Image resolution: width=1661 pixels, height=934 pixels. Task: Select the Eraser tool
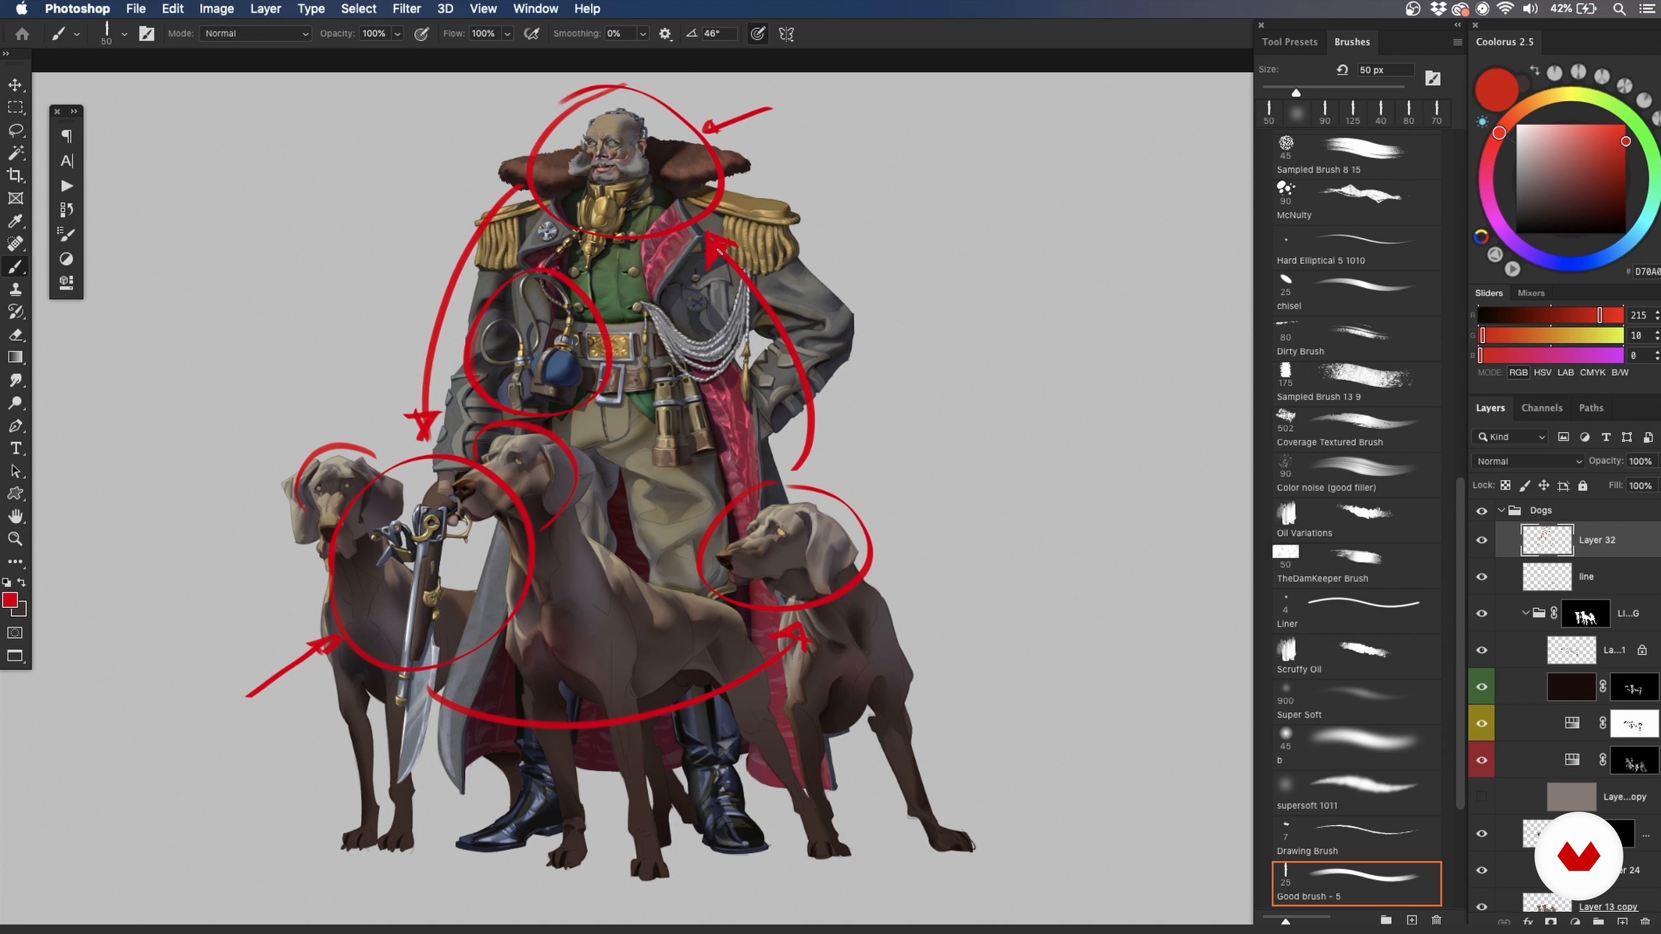point(16,335)
